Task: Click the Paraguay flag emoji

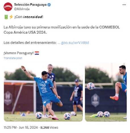Action: click(37, 53)
